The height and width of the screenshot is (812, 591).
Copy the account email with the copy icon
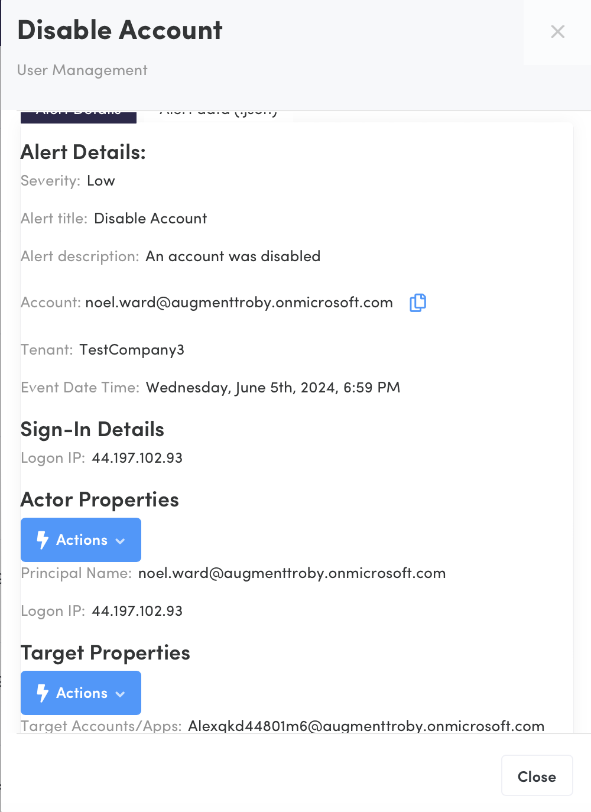[x=418, y=303]
